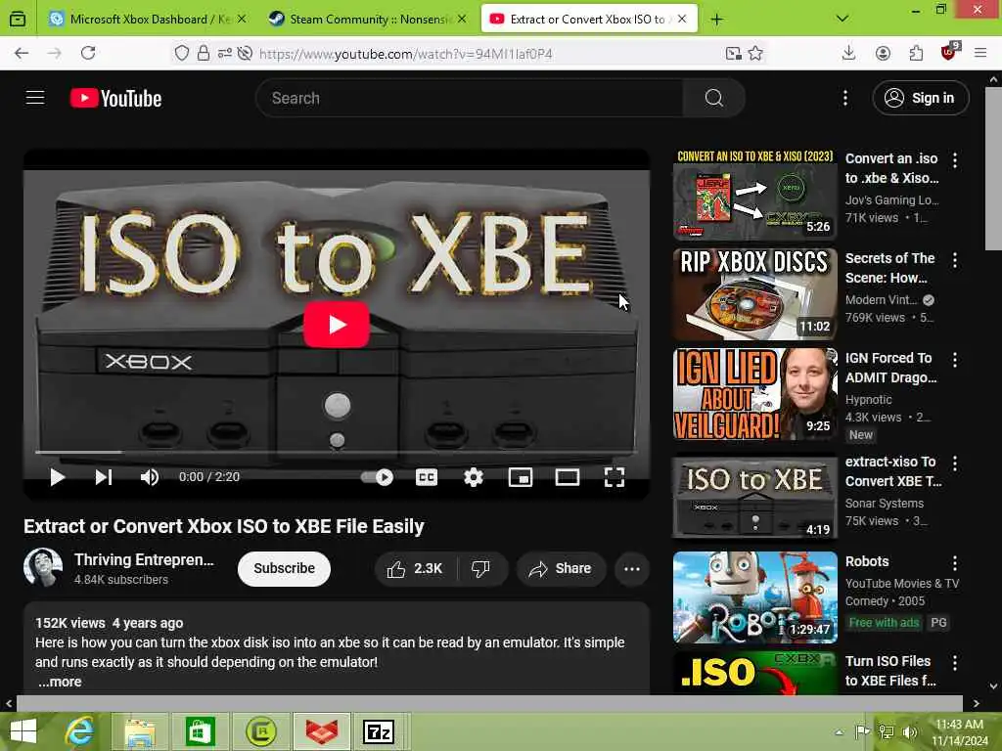This screenshot has width=1002, height=751.
Task: Click the small play control in player bar
Action: point(57,477)
